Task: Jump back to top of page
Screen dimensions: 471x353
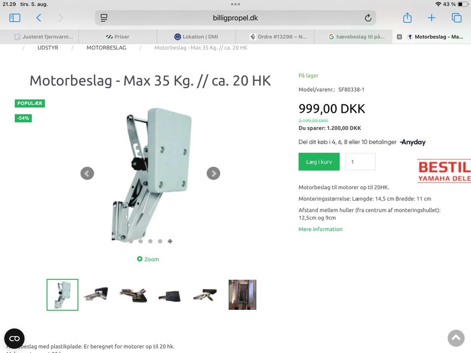Action: pos(456,338)
